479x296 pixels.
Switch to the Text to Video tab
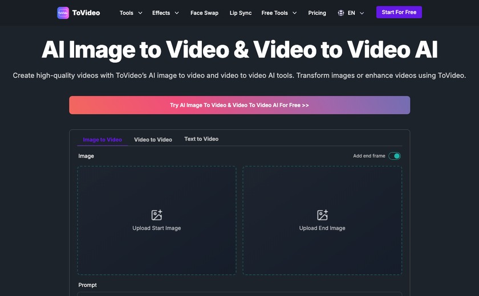click(x=201, y=139)
